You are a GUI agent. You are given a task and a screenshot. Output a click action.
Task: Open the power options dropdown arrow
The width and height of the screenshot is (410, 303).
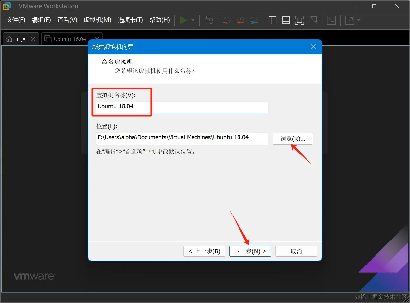(x=193, y=20)
